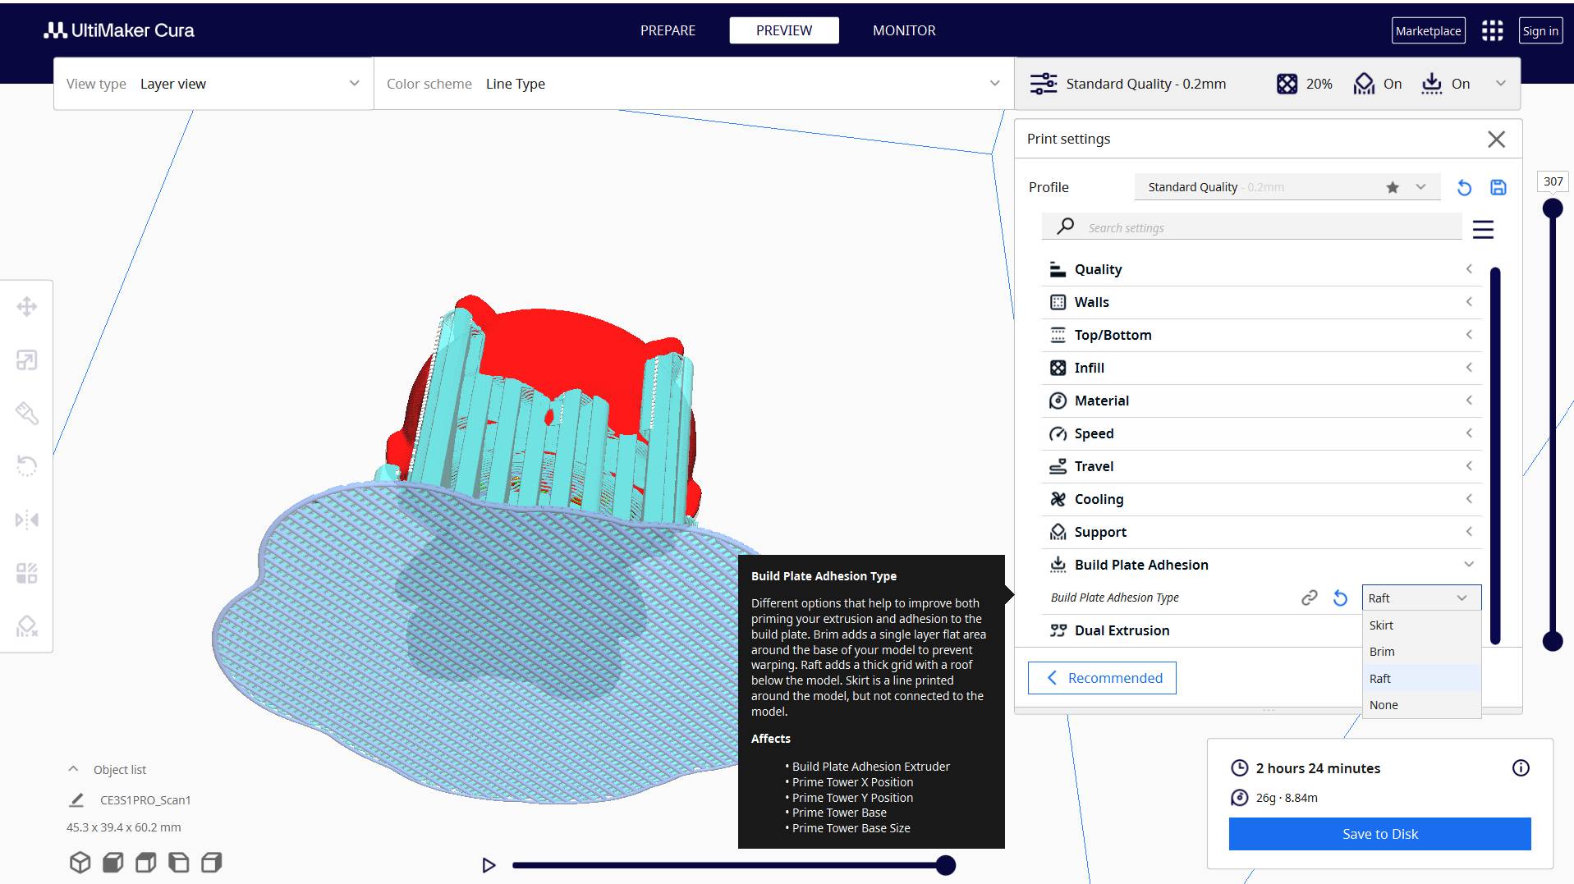Screen dimensions: 1574x884
Task: Save the current profile with the disk icon
Action: pos(1498,187)
